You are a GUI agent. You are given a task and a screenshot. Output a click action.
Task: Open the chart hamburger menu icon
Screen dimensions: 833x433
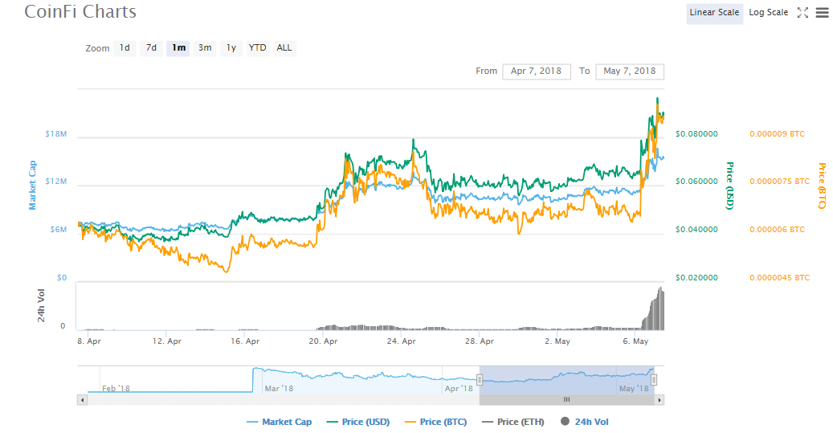click(x=822, y=13)
